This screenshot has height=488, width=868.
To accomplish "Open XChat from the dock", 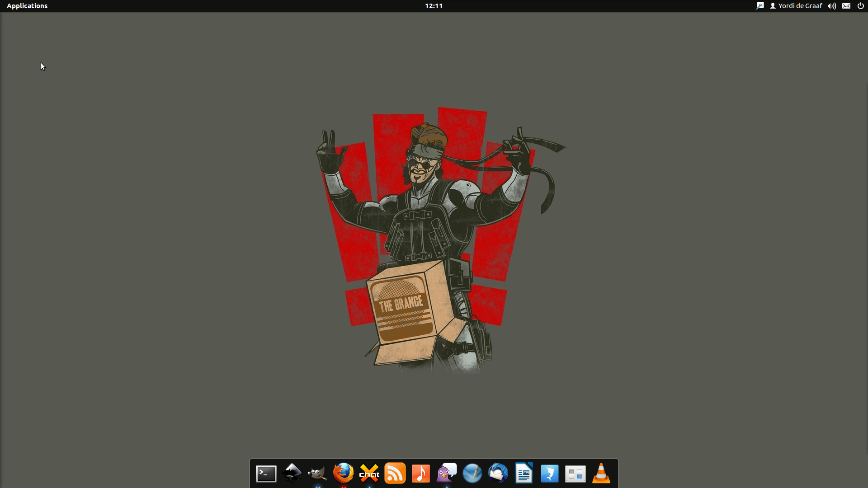I will (x=369, y=473).
